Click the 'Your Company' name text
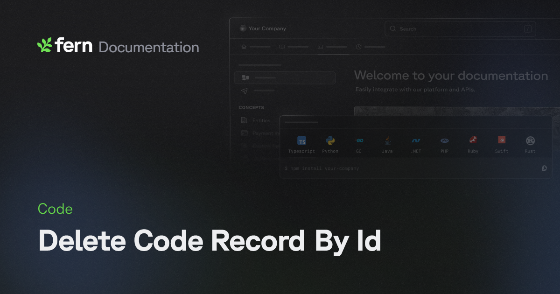The width and height of the screenshot is (560, 294). 267,28
